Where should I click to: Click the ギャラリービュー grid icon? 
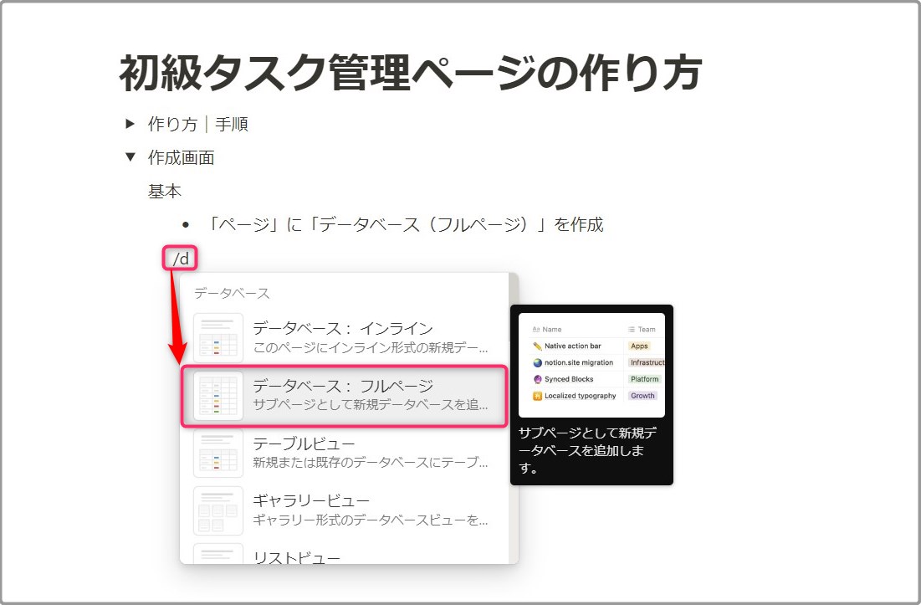(218, 510)
